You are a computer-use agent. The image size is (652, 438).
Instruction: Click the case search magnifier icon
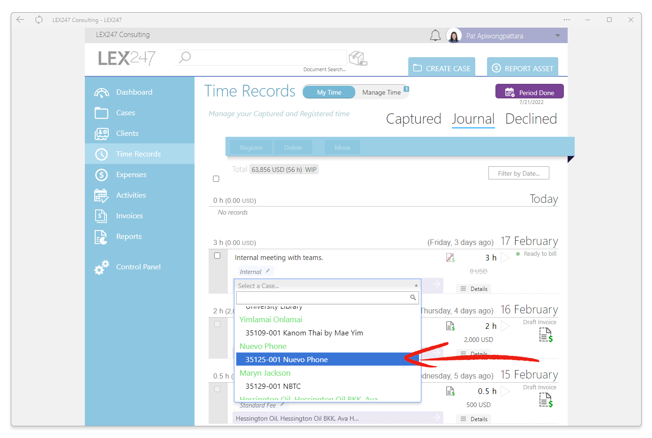pos(413,297)
